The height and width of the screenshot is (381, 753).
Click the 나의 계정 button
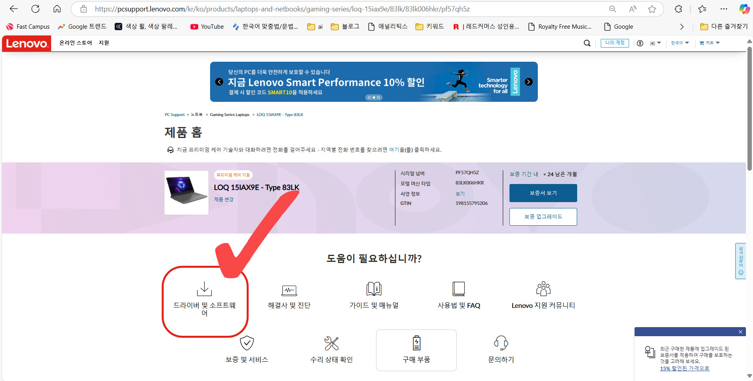(615, 43)
